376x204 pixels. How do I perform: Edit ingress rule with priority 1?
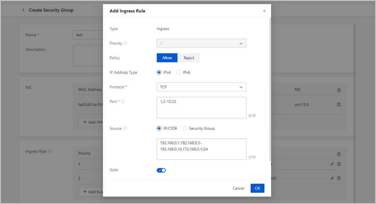point(332,164)
